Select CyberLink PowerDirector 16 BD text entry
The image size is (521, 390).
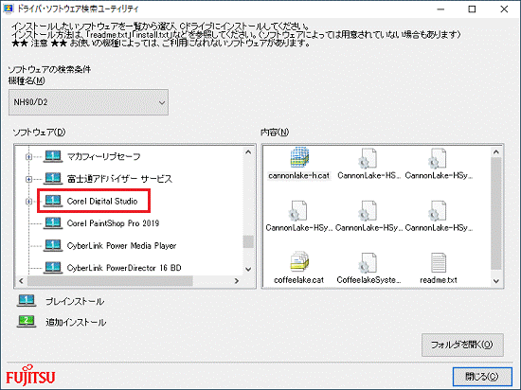(x=124, y=268)
